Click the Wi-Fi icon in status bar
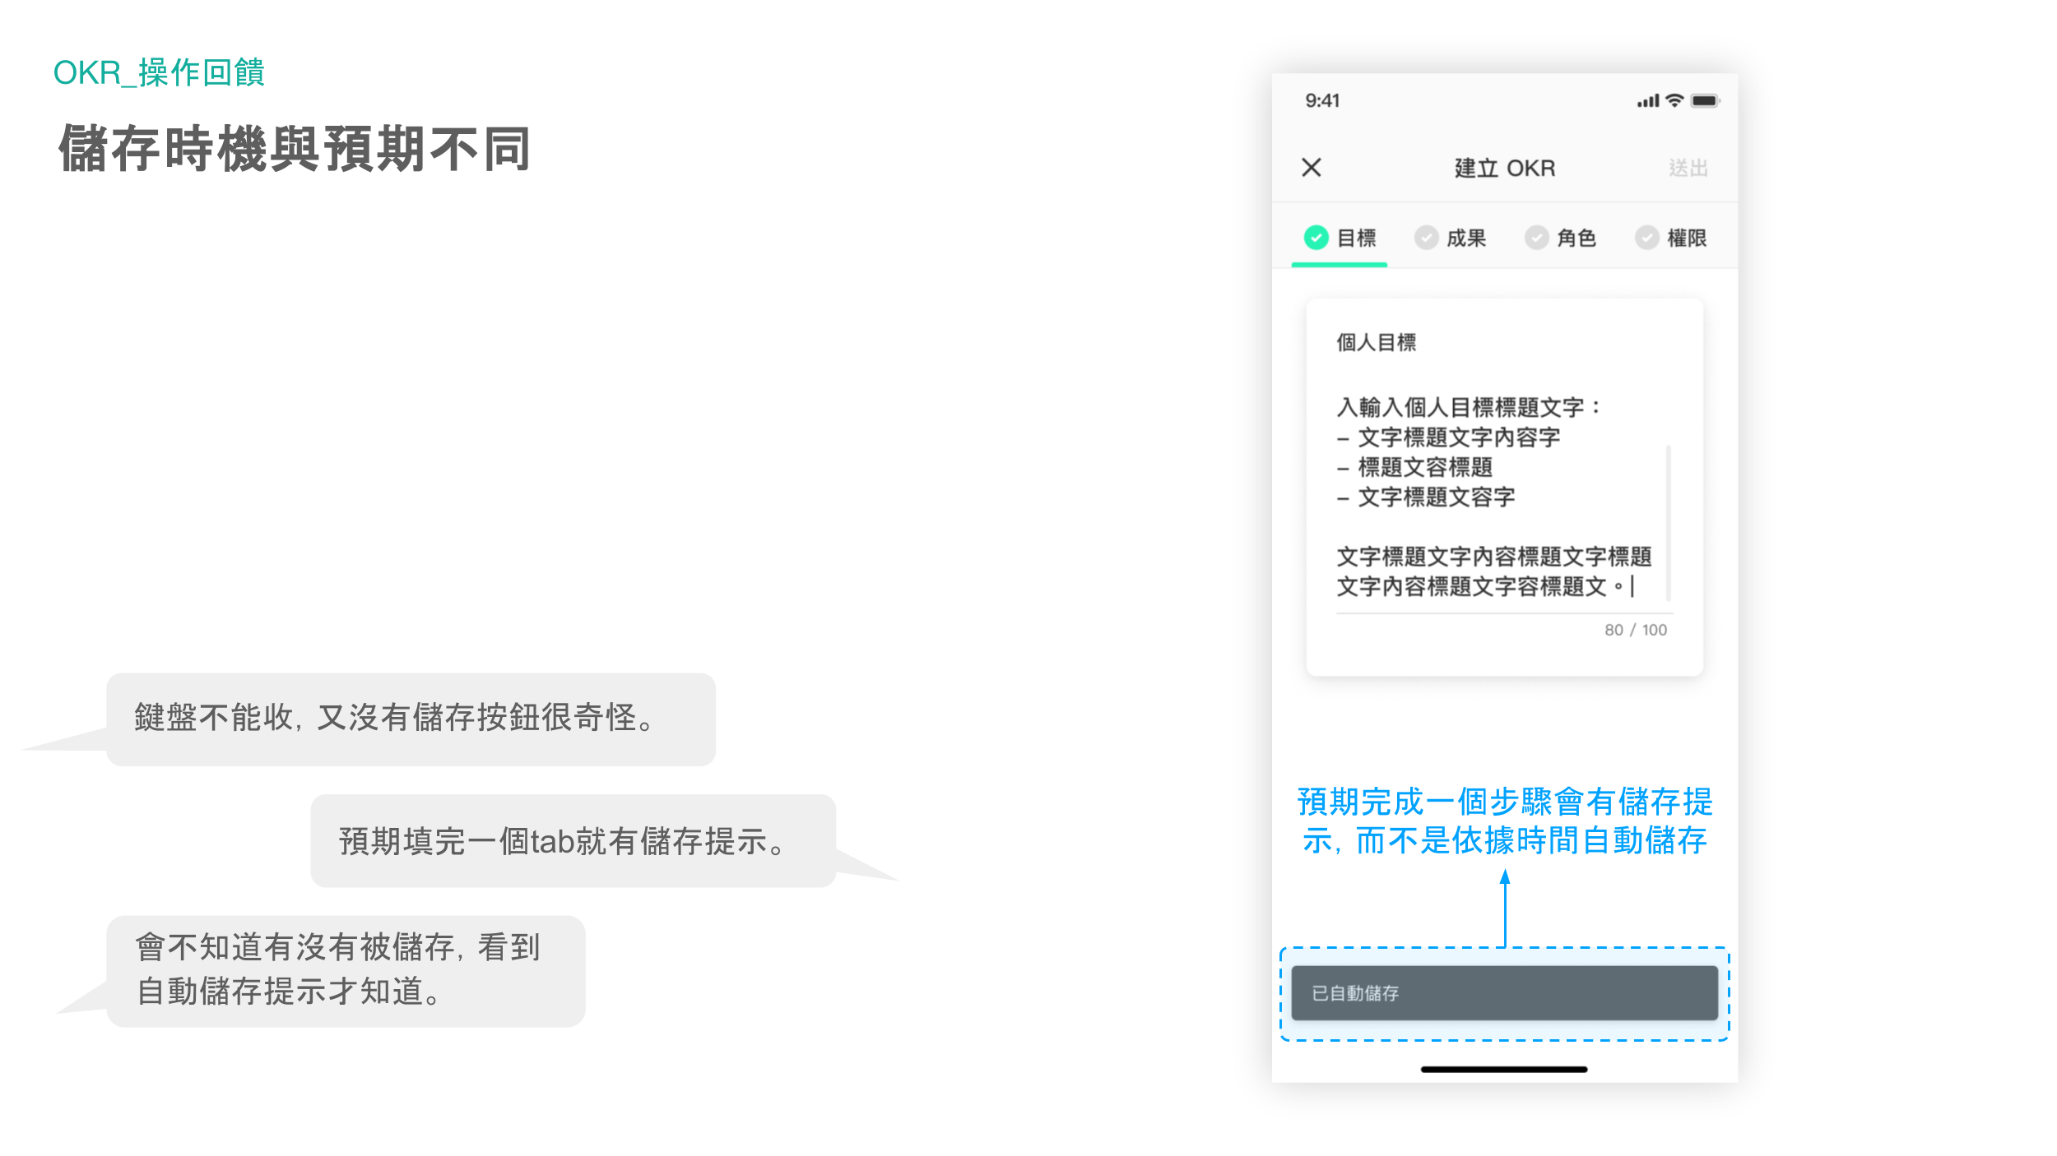 [1674, 100]
